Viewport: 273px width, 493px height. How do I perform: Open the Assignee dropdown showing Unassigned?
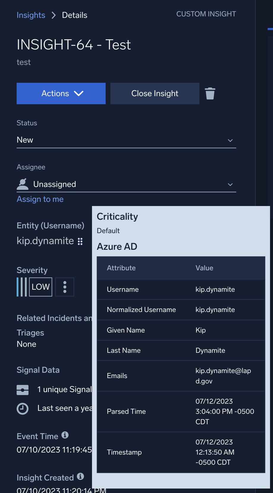click(x=126, y=184)
